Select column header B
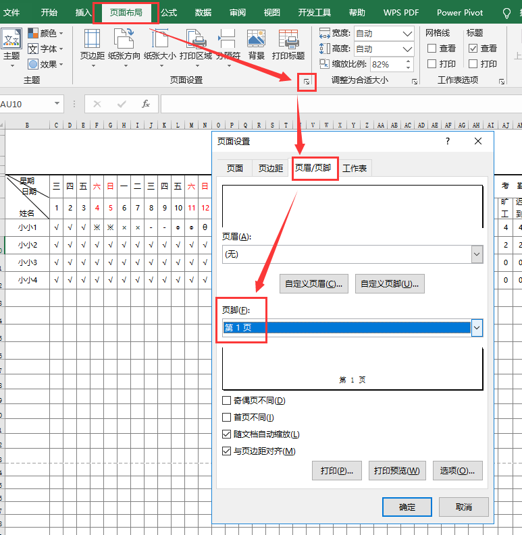The image size is (522, 535). 27,125
